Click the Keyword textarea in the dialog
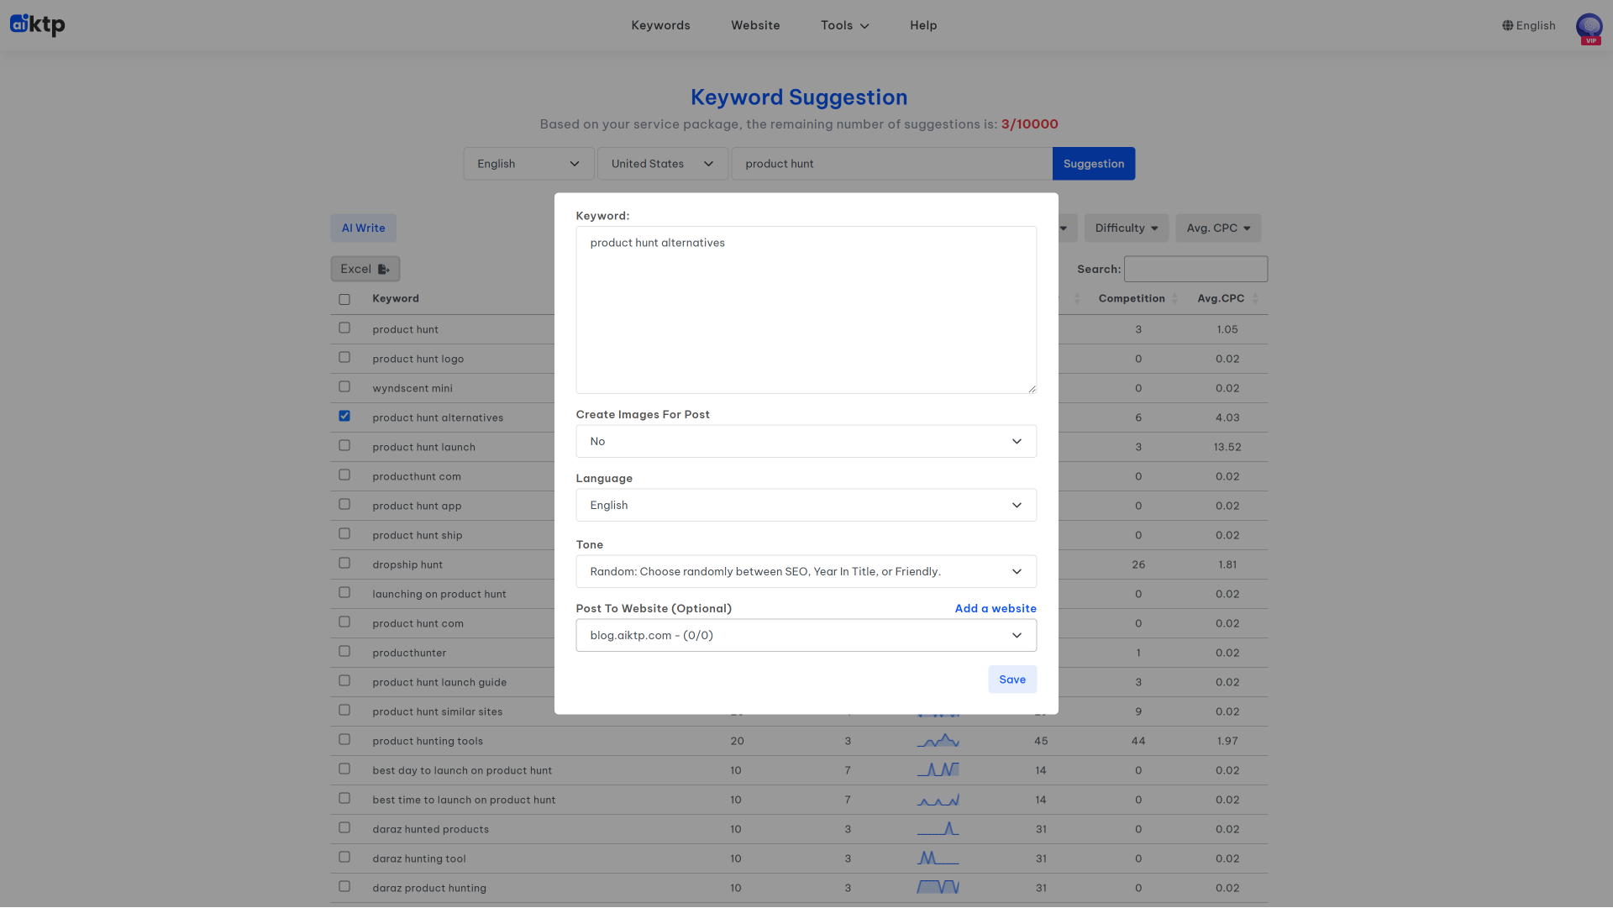 click(x=806, y=310)
